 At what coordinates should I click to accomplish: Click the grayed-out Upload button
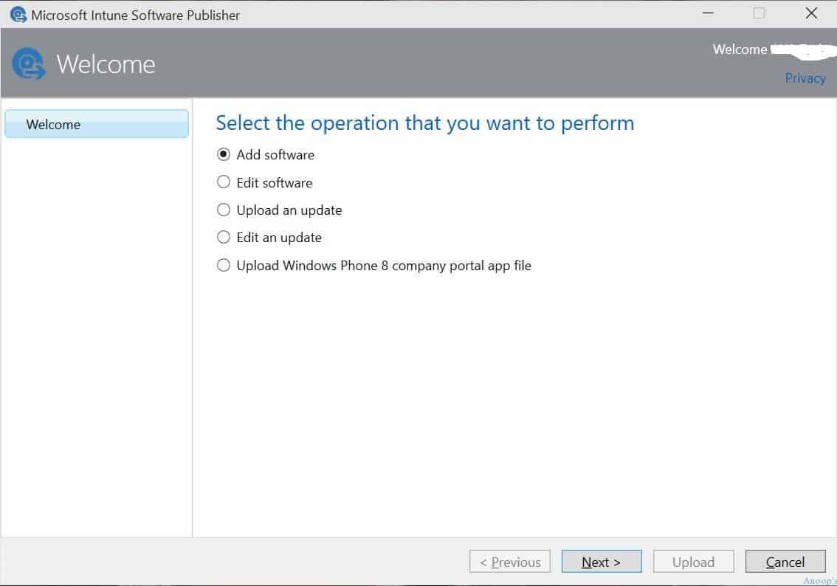(693, 562)
